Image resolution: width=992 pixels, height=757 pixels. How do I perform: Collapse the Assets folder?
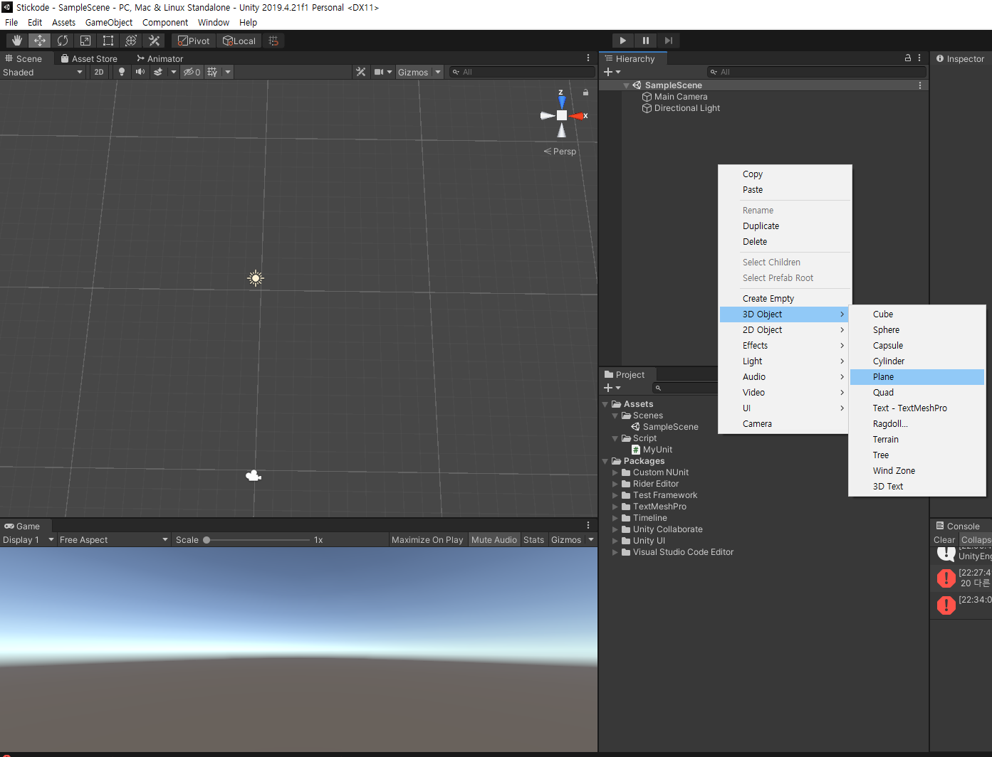[x=605, y=404]
